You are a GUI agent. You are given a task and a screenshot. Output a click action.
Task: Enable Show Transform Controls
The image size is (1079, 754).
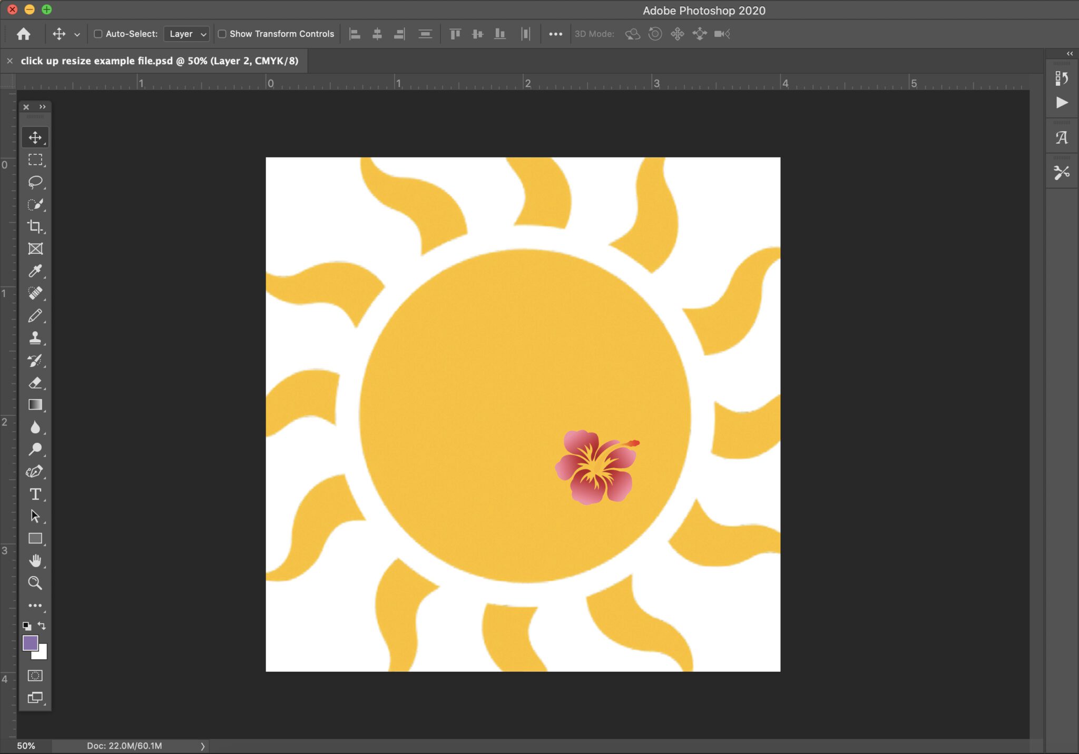point(222,33)
